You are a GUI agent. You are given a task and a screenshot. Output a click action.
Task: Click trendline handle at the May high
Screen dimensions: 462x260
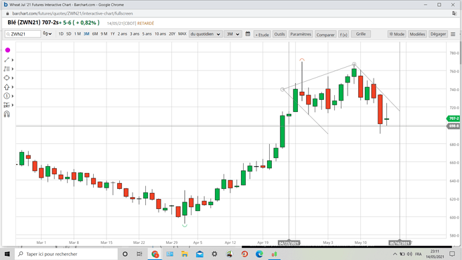pyautogui.click(x=354, y=64)
